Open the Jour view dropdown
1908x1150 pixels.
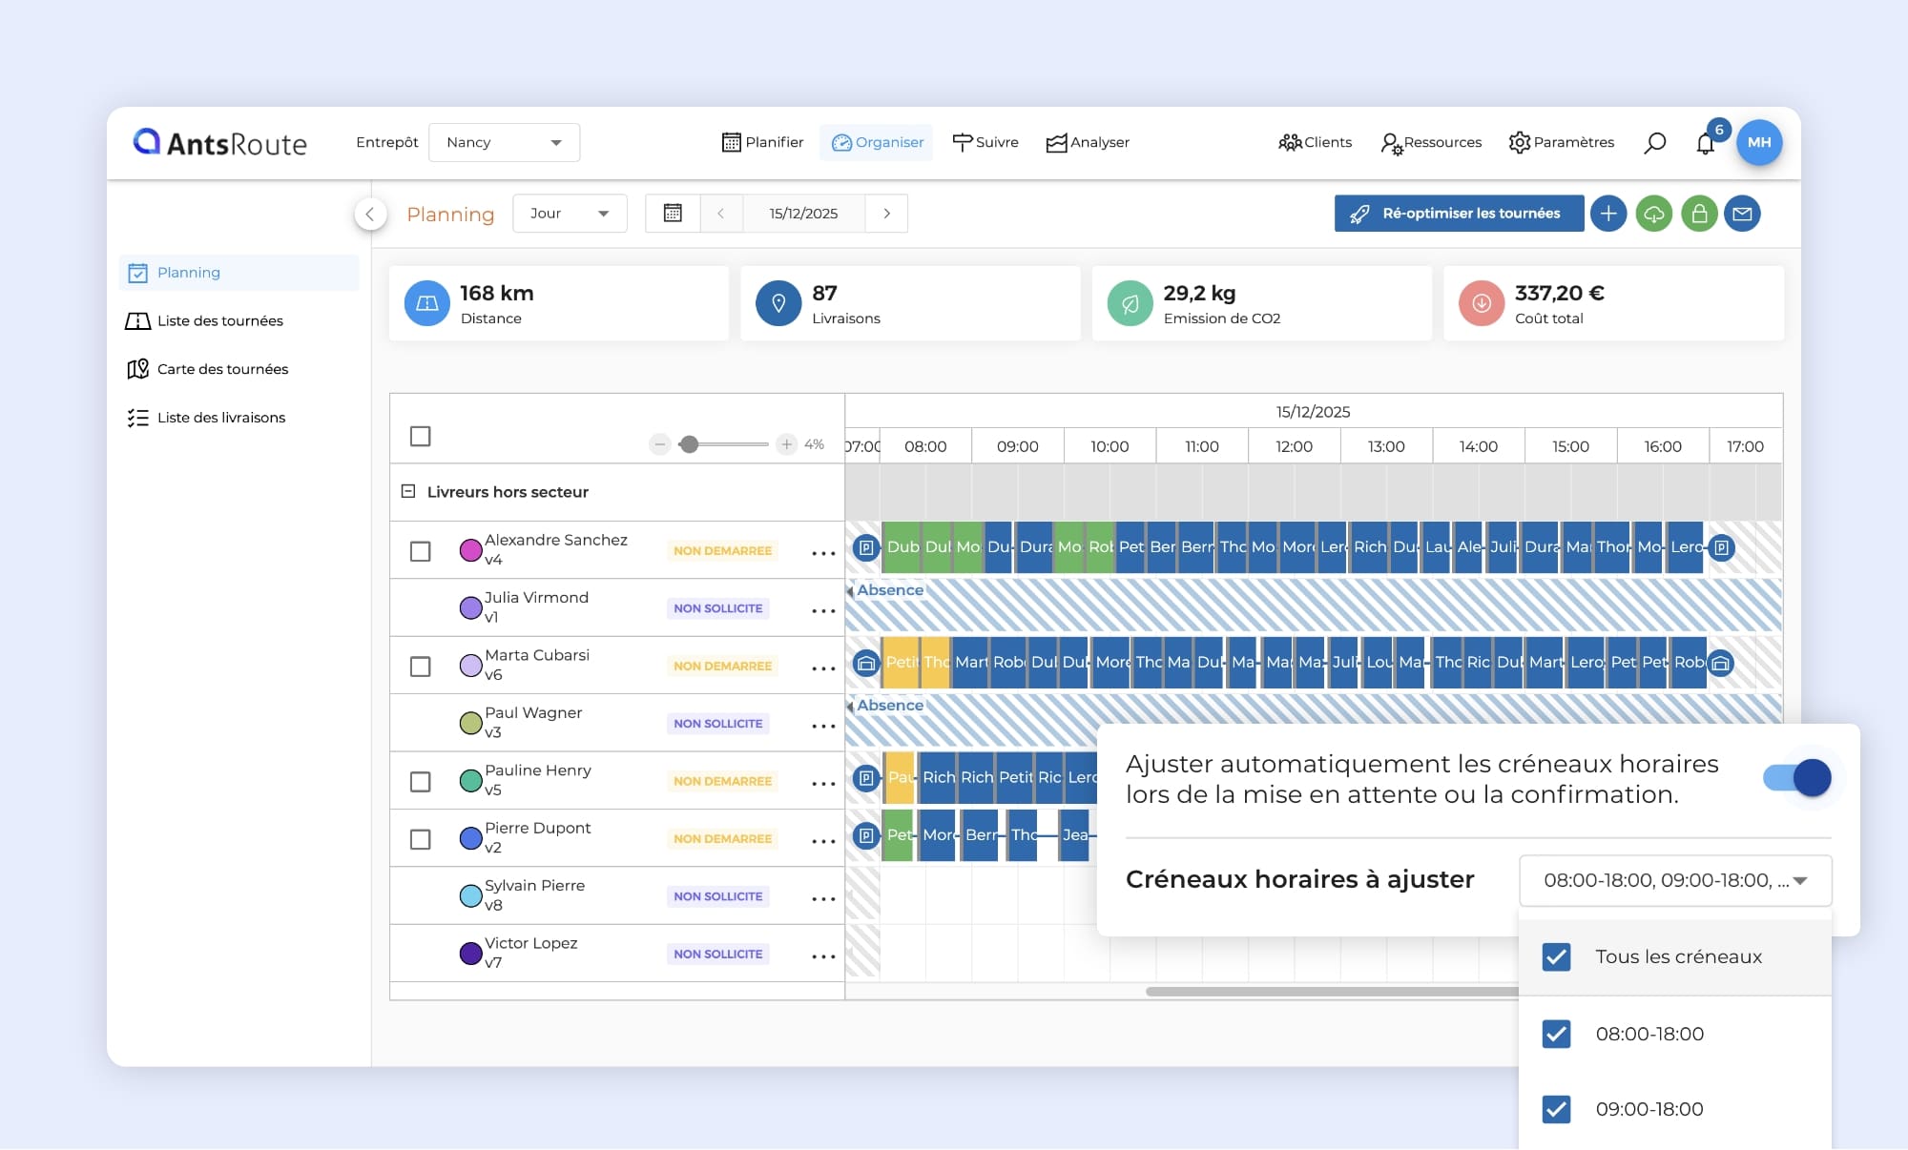tap(570, 214)
